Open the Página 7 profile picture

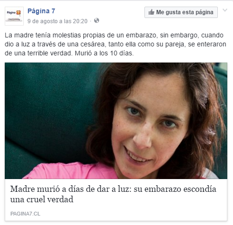click(14, 16)
